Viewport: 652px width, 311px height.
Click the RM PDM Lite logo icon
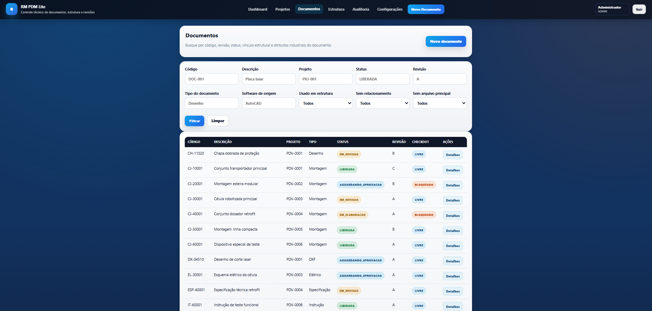[x=12, y=9]
